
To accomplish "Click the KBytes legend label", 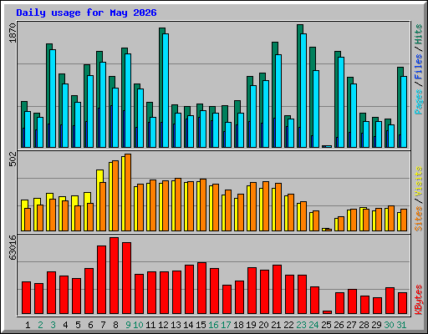I will coord(419,300).
